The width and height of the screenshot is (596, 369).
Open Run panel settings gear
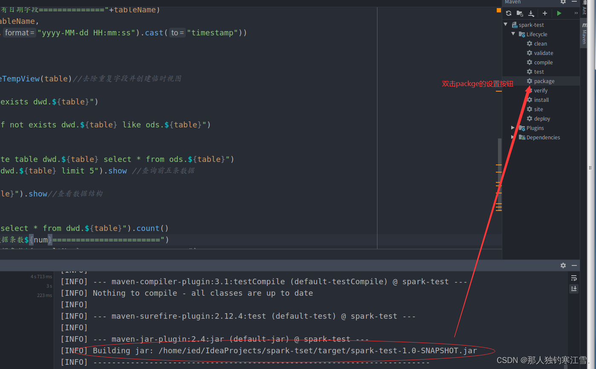click(563, 265)
